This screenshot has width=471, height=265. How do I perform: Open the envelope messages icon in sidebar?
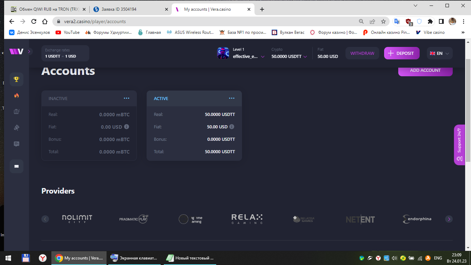click(16, 166)
